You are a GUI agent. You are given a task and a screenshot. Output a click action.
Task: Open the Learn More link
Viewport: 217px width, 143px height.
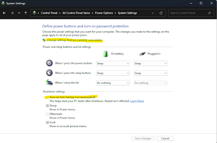(137, 101)
